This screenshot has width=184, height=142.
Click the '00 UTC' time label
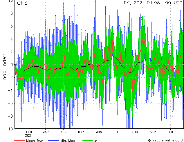coord(174,3)
